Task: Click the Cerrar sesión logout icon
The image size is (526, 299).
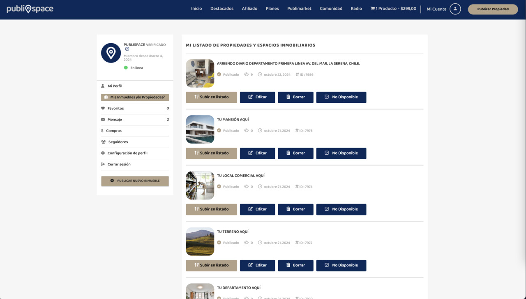Action: tap(103, 164)
